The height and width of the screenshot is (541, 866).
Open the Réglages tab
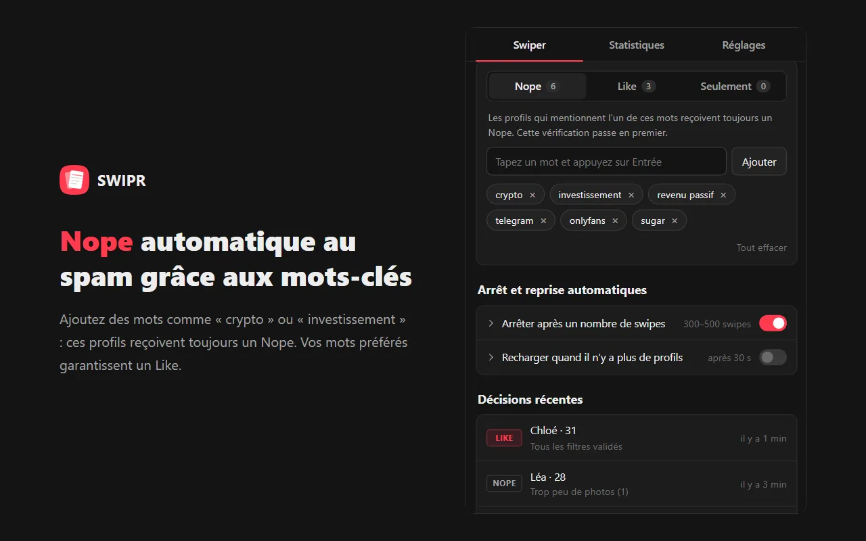[744, 45]
